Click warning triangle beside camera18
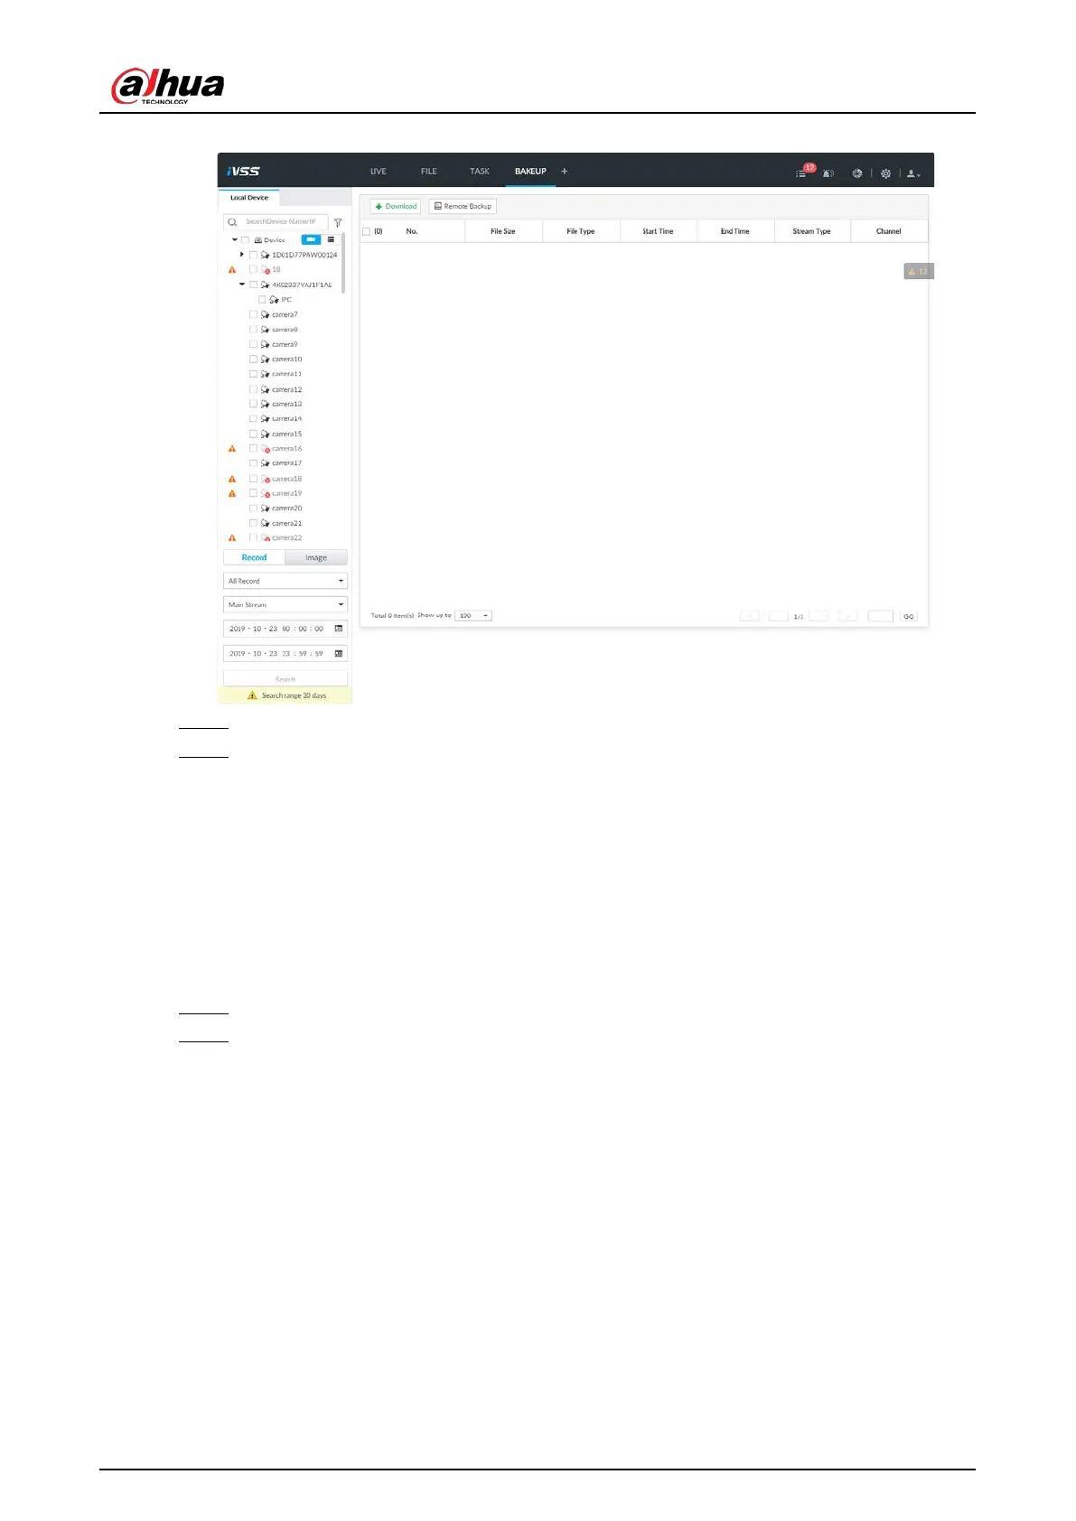The image size is (1076, 1521). click(232, 479)
